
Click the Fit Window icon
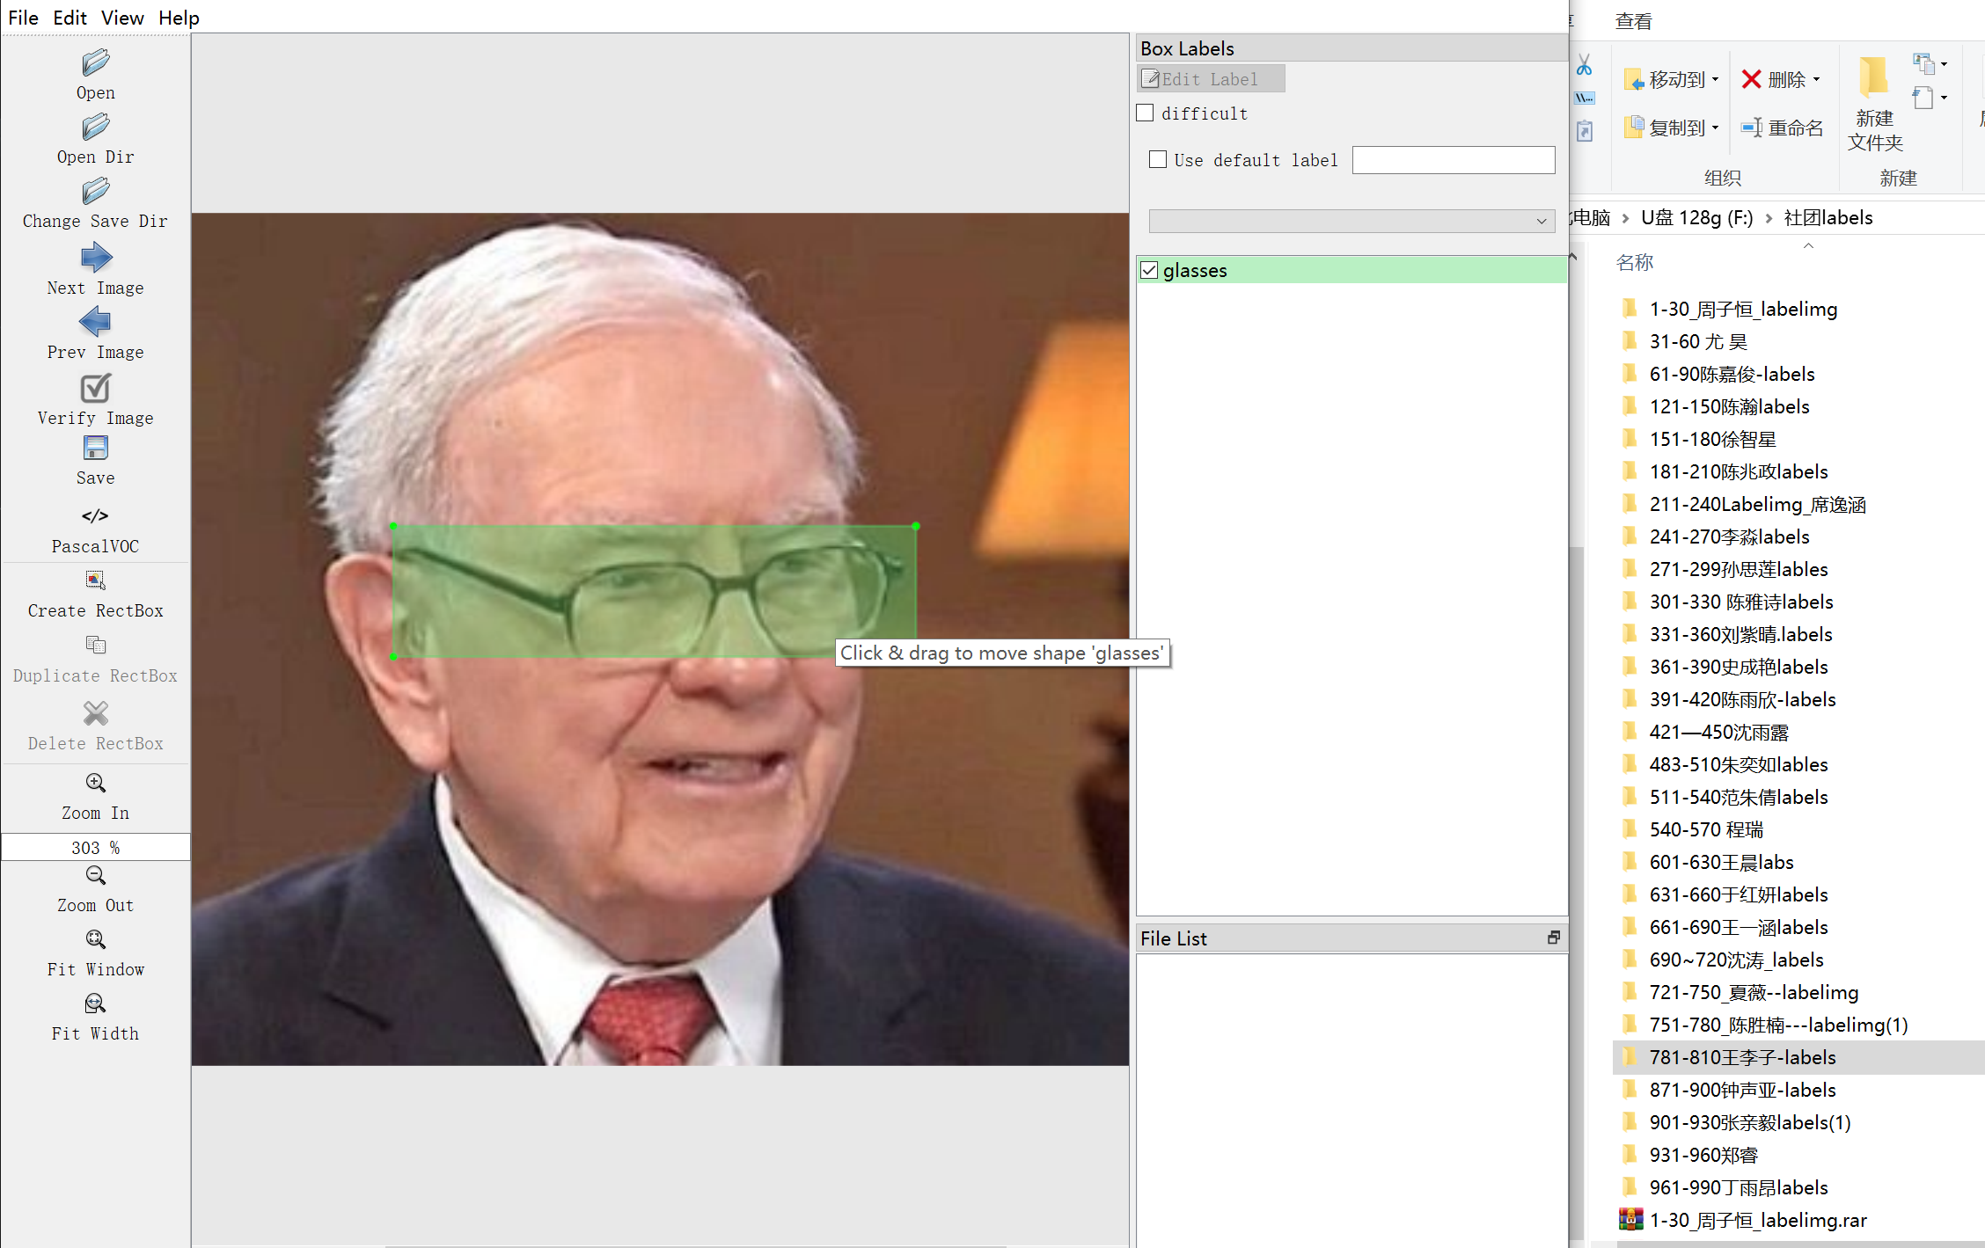[95, 939]
